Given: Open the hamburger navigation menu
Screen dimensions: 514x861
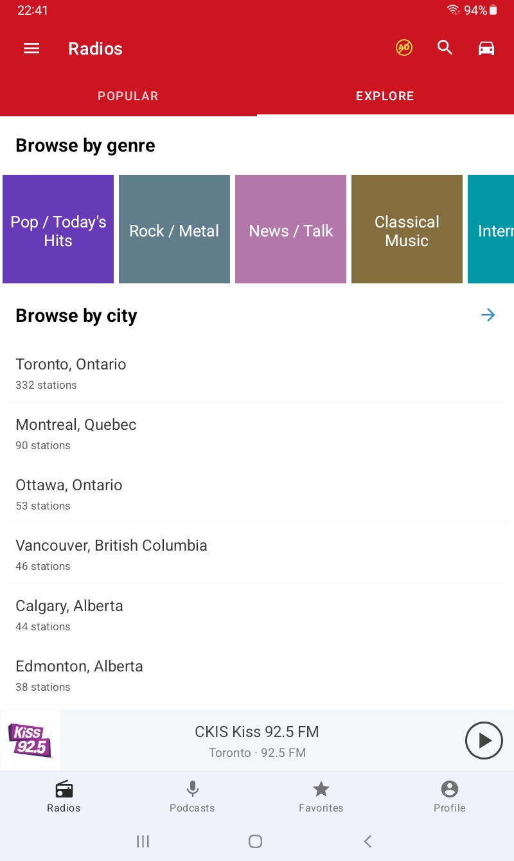Looking at the screenshot, I should 31,48.
